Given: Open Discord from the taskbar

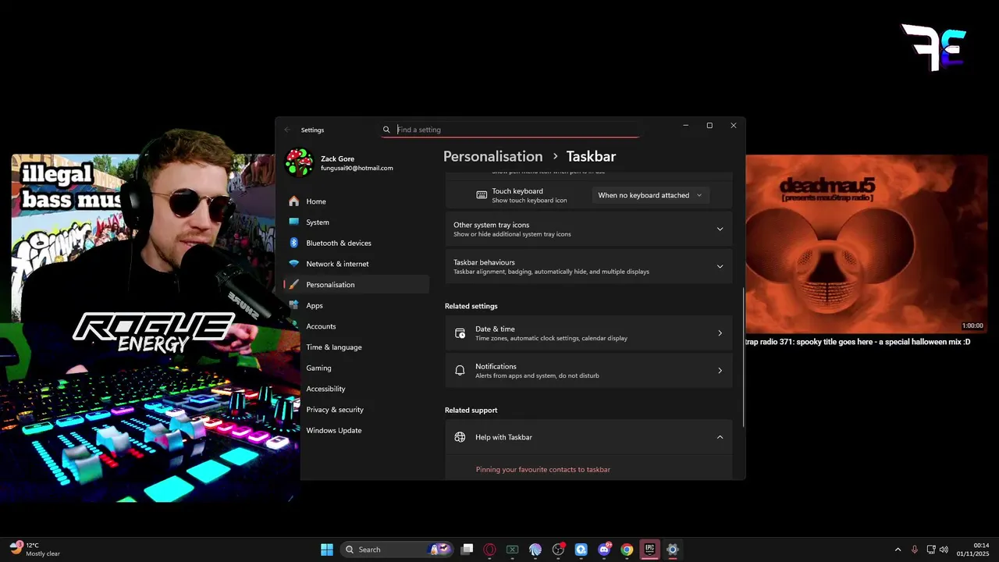Looking at the screenshot, I should click(x=604, y=550).
